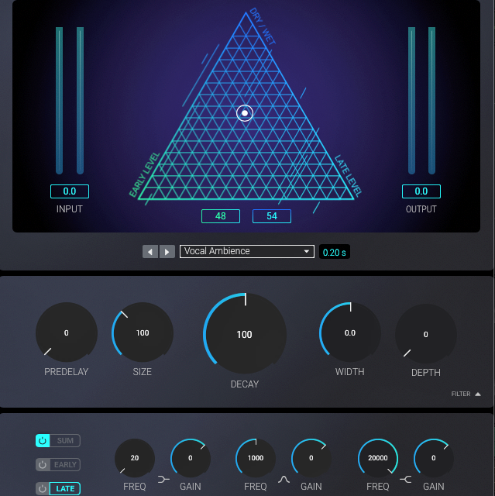
Task: Toggle the LATE power button
Action: (43, 489)
